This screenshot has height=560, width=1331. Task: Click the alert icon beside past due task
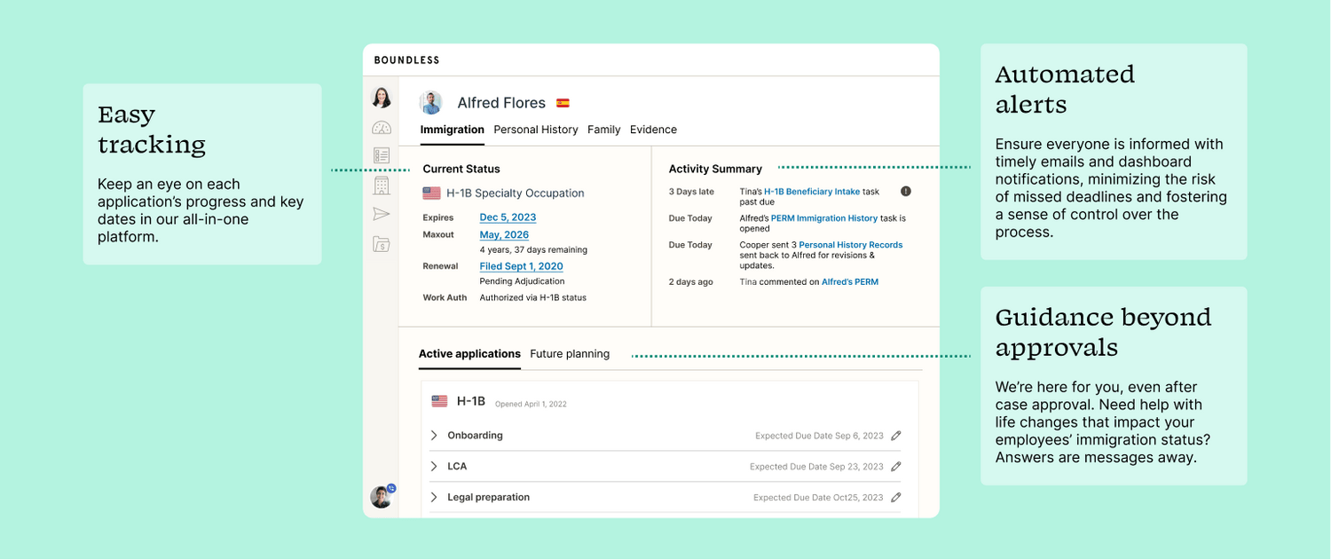click(x=906, y=191)
